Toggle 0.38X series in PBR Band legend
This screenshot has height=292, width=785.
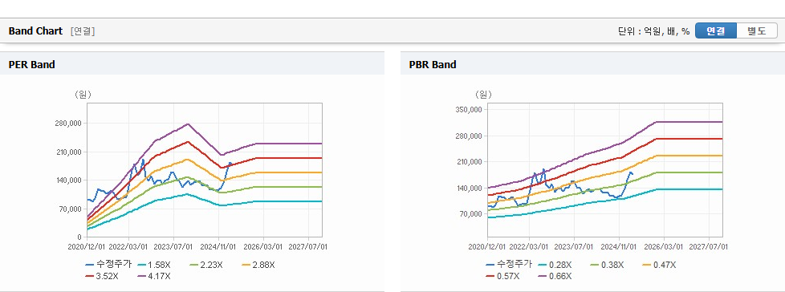[606, 265]
